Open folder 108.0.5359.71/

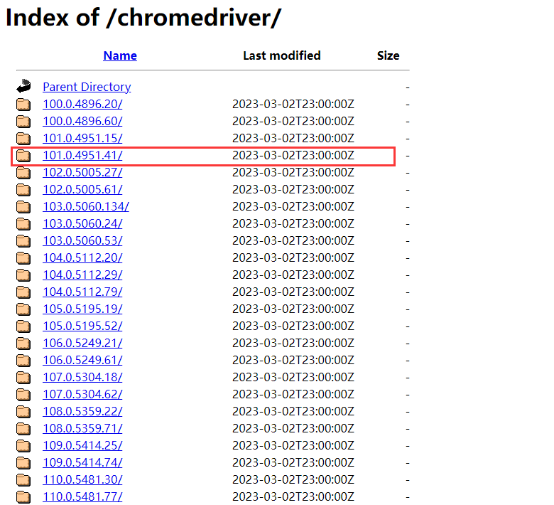tap(82, 429)
